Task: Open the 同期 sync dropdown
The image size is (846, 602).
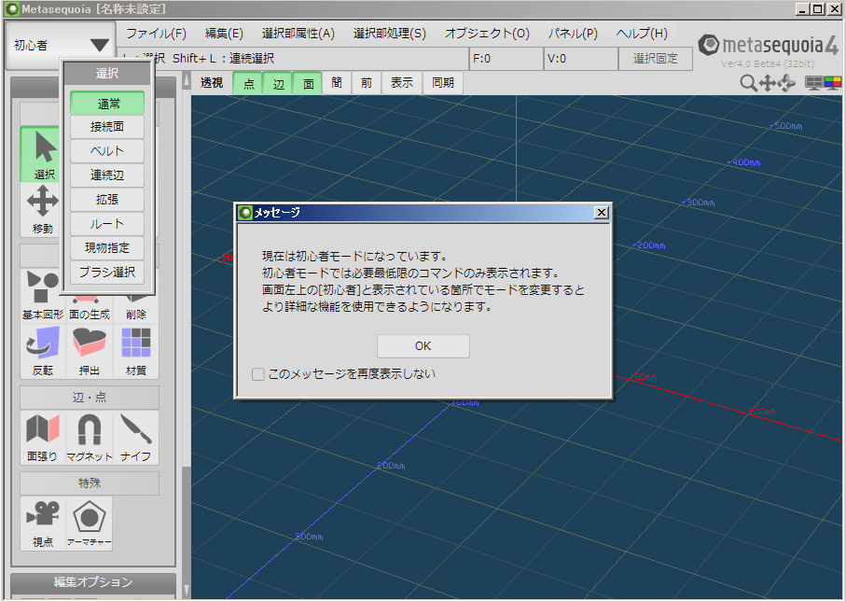Action: coord(443,83)
